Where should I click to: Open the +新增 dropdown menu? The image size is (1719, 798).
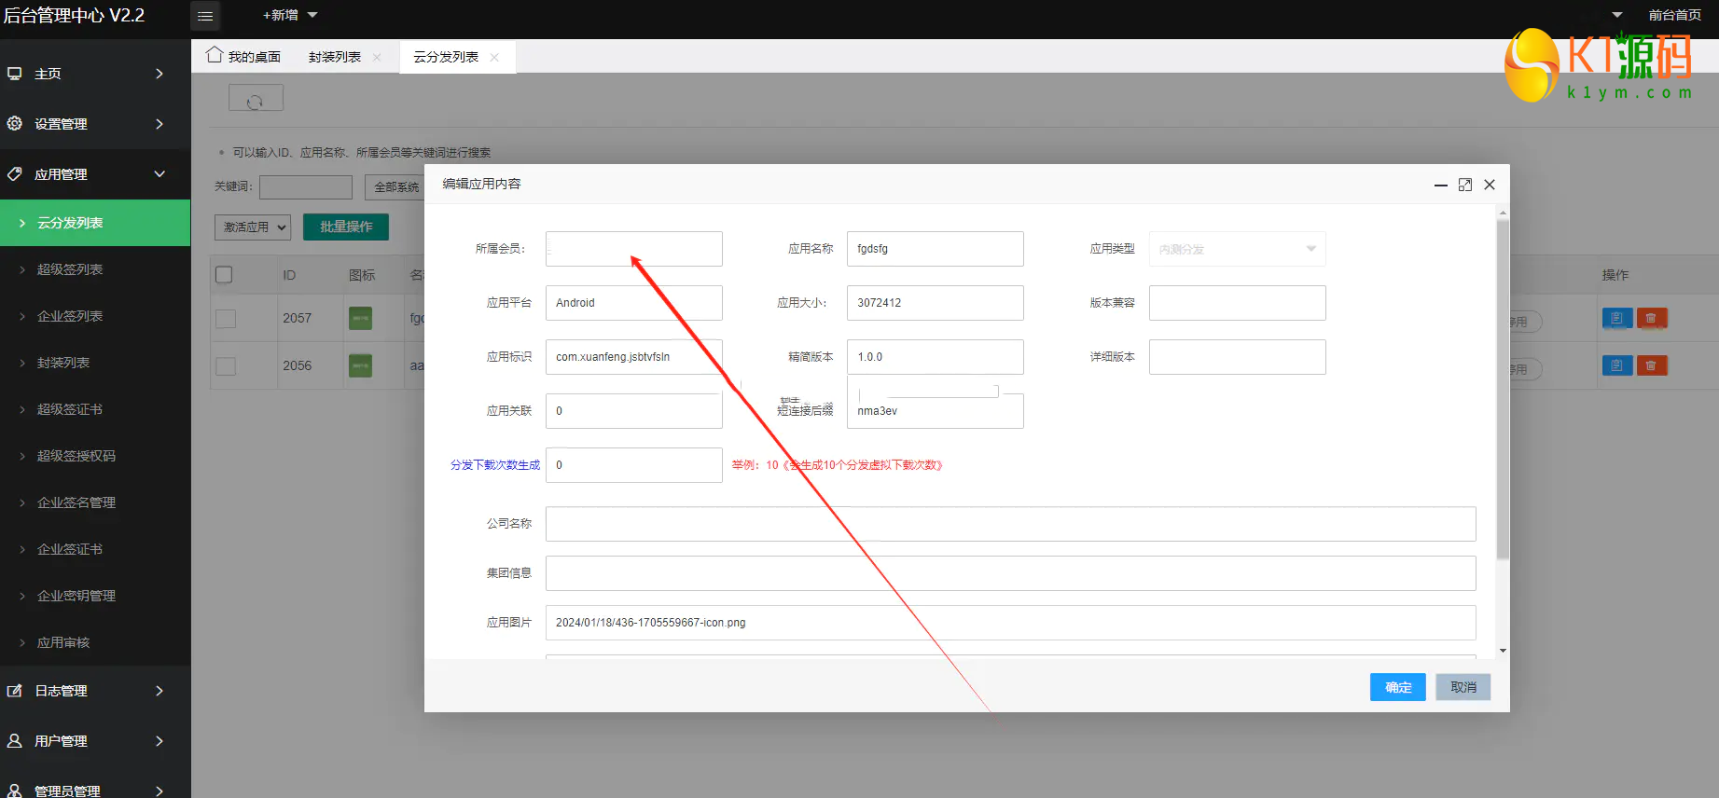[x=289, y=15]
